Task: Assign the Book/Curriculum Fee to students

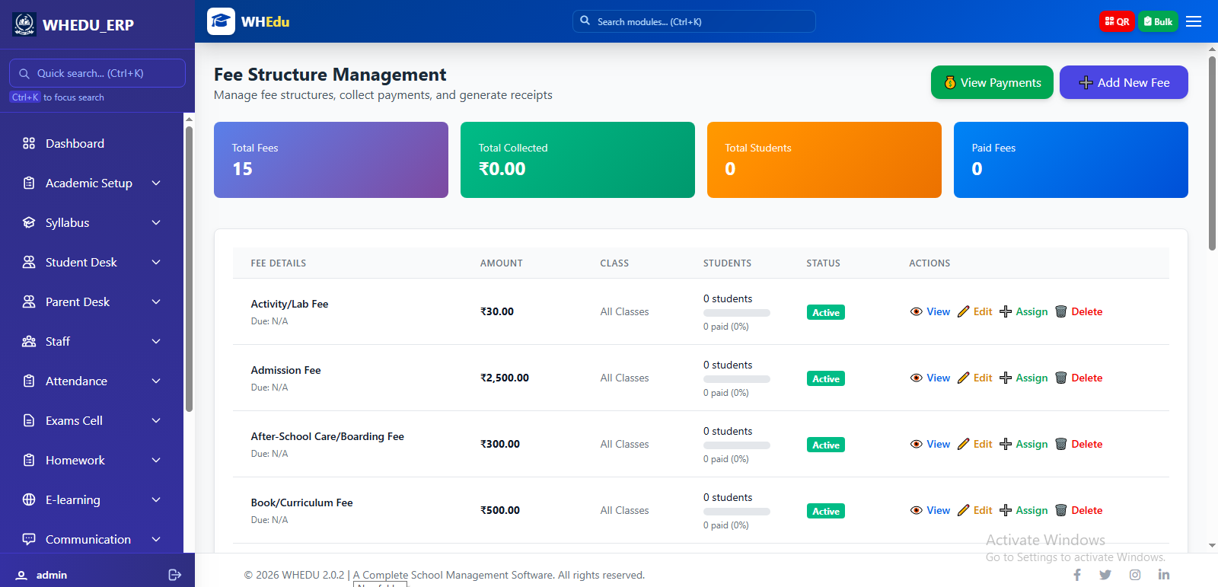Action: (x=1023, y=510)
